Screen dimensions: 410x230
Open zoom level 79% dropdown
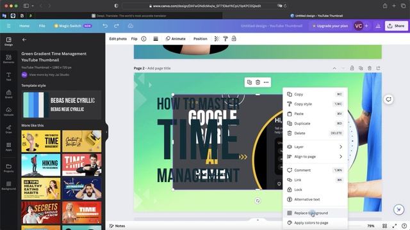[x=371, y=226]
